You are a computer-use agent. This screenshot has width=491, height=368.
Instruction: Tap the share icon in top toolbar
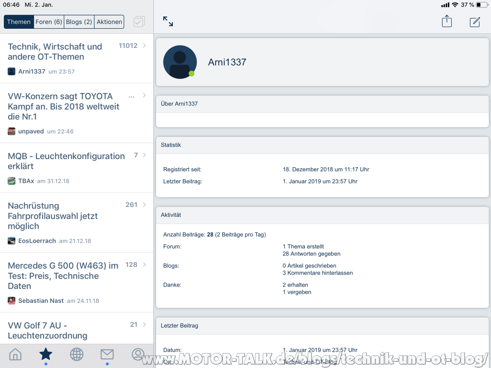(447, 21)
